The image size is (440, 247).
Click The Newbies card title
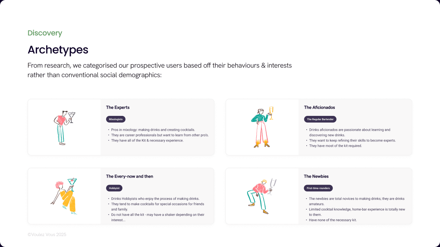tap(316, 176)
